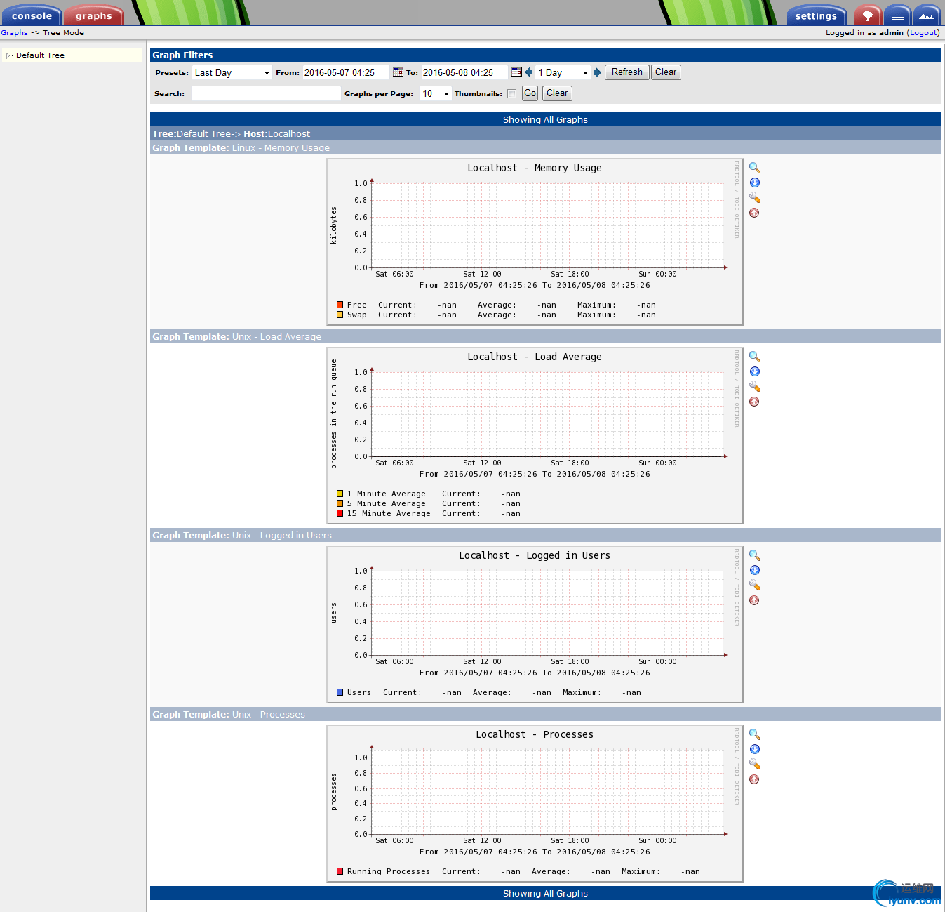Switch to Preview view mode icon
Image resolution: width=945 pixels, height=912 pixels.
pyautogui.click(x=927, y=15)
